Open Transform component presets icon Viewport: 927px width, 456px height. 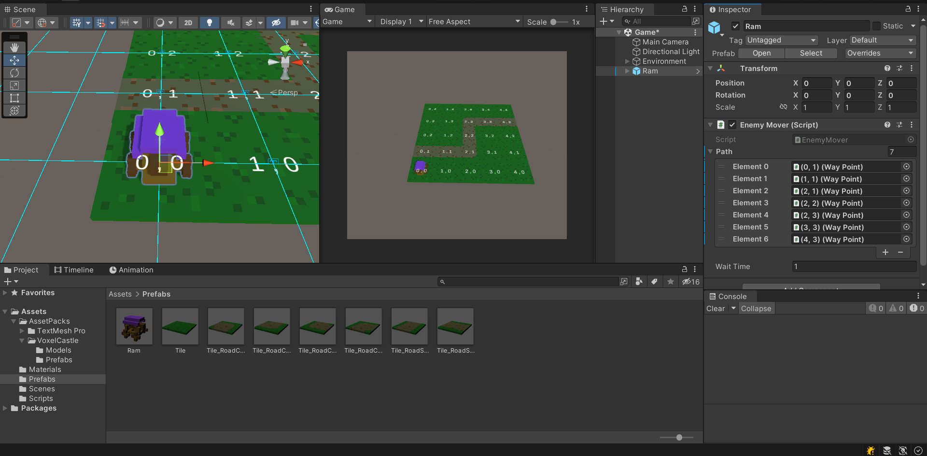coord(899,69)
